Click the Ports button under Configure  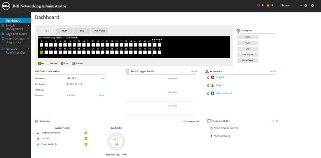tap(248, 37)
